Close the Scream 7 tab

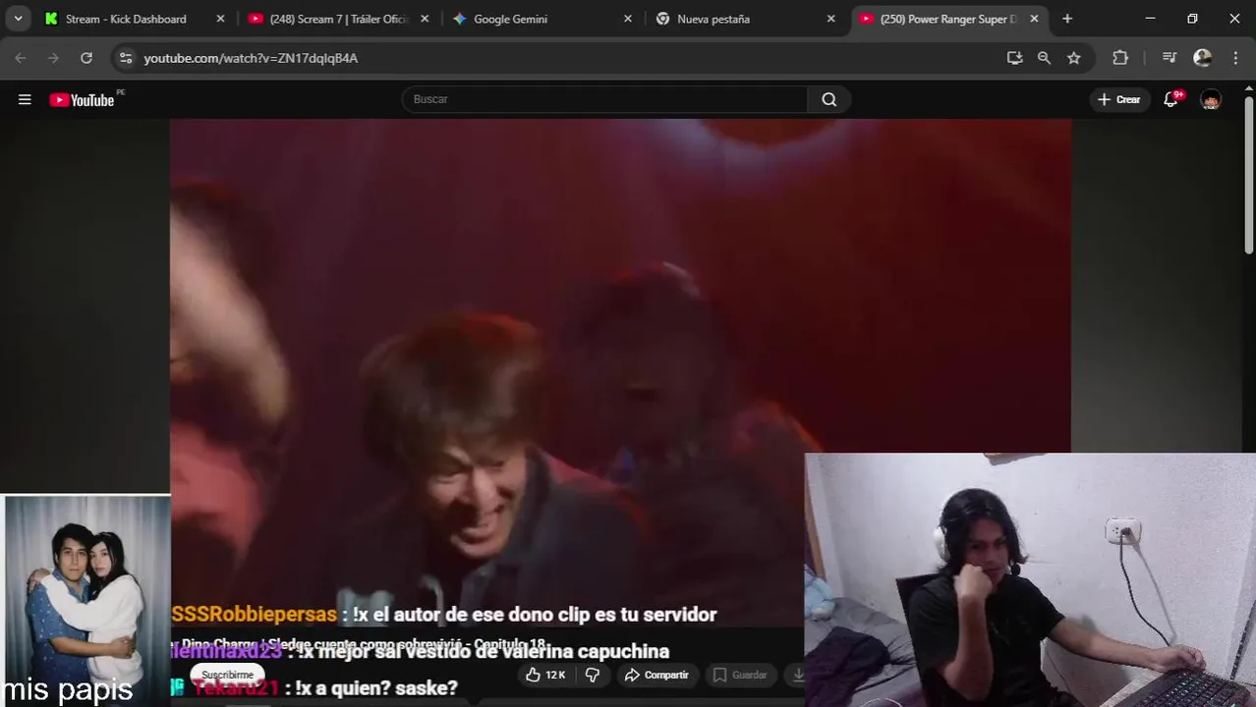[425, 19]
